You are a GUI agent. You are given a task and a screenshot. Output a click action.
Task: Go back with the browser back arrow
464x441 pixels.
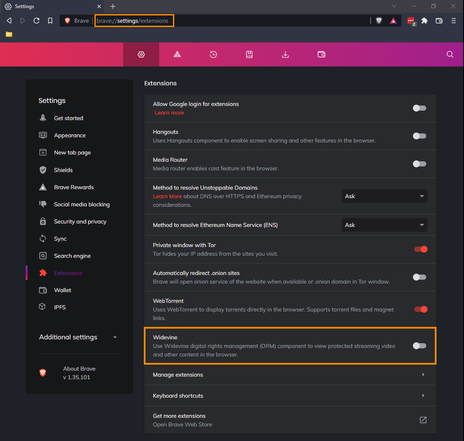(x=9, y=21)
